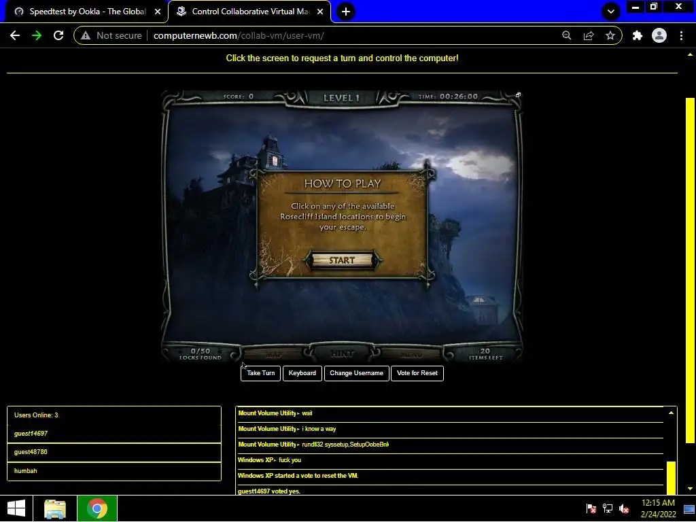Click the LEVEL 1 label in the game

(341, 98)
